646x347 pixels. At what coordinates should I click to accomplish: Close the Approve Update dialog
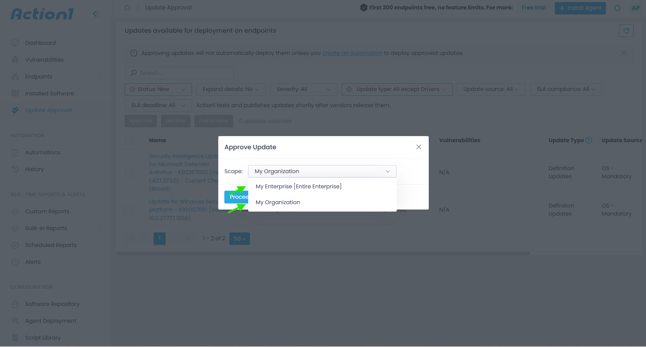[x=419, y=147]
